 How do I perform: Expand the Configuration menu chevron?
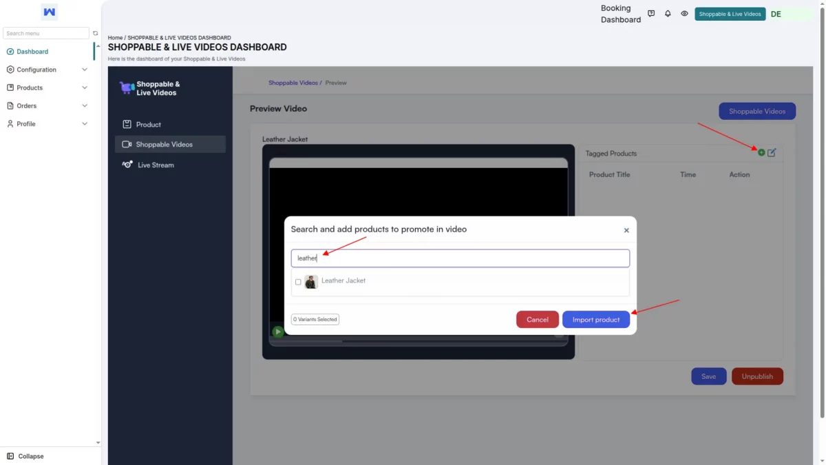[85, 70]
